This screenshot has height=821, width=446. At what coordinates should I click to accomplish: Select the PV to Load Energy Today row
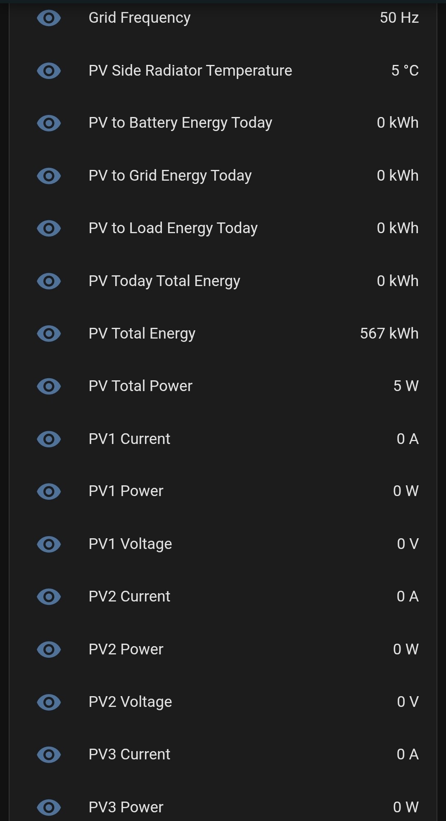(173, 228)
